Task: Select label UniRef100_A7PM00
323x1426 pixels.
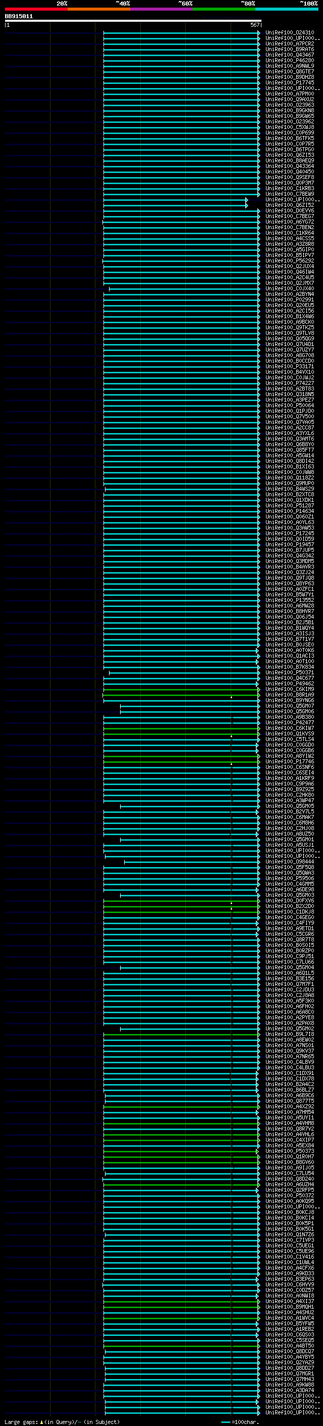Action: click(x=290, y=94)
